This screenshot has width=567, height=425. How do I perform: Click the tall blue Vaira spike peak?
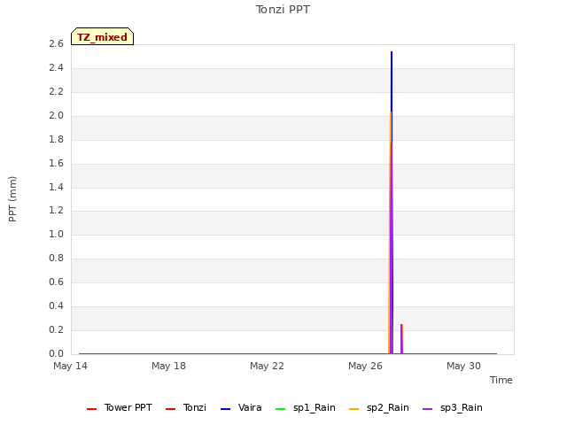[392, 53]
